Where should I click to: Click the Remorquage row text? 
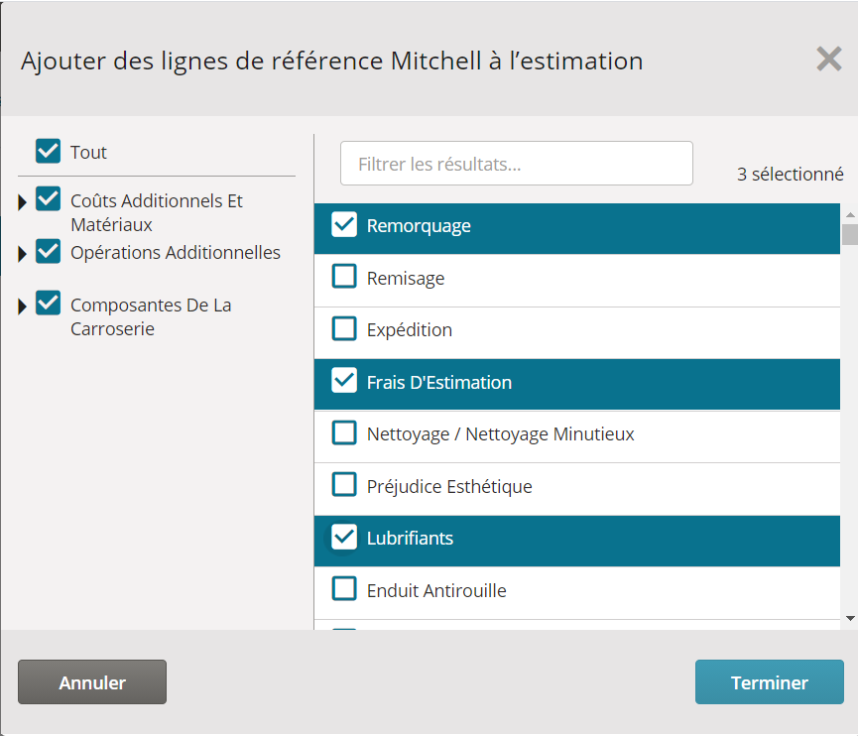(x=419, y=226)
